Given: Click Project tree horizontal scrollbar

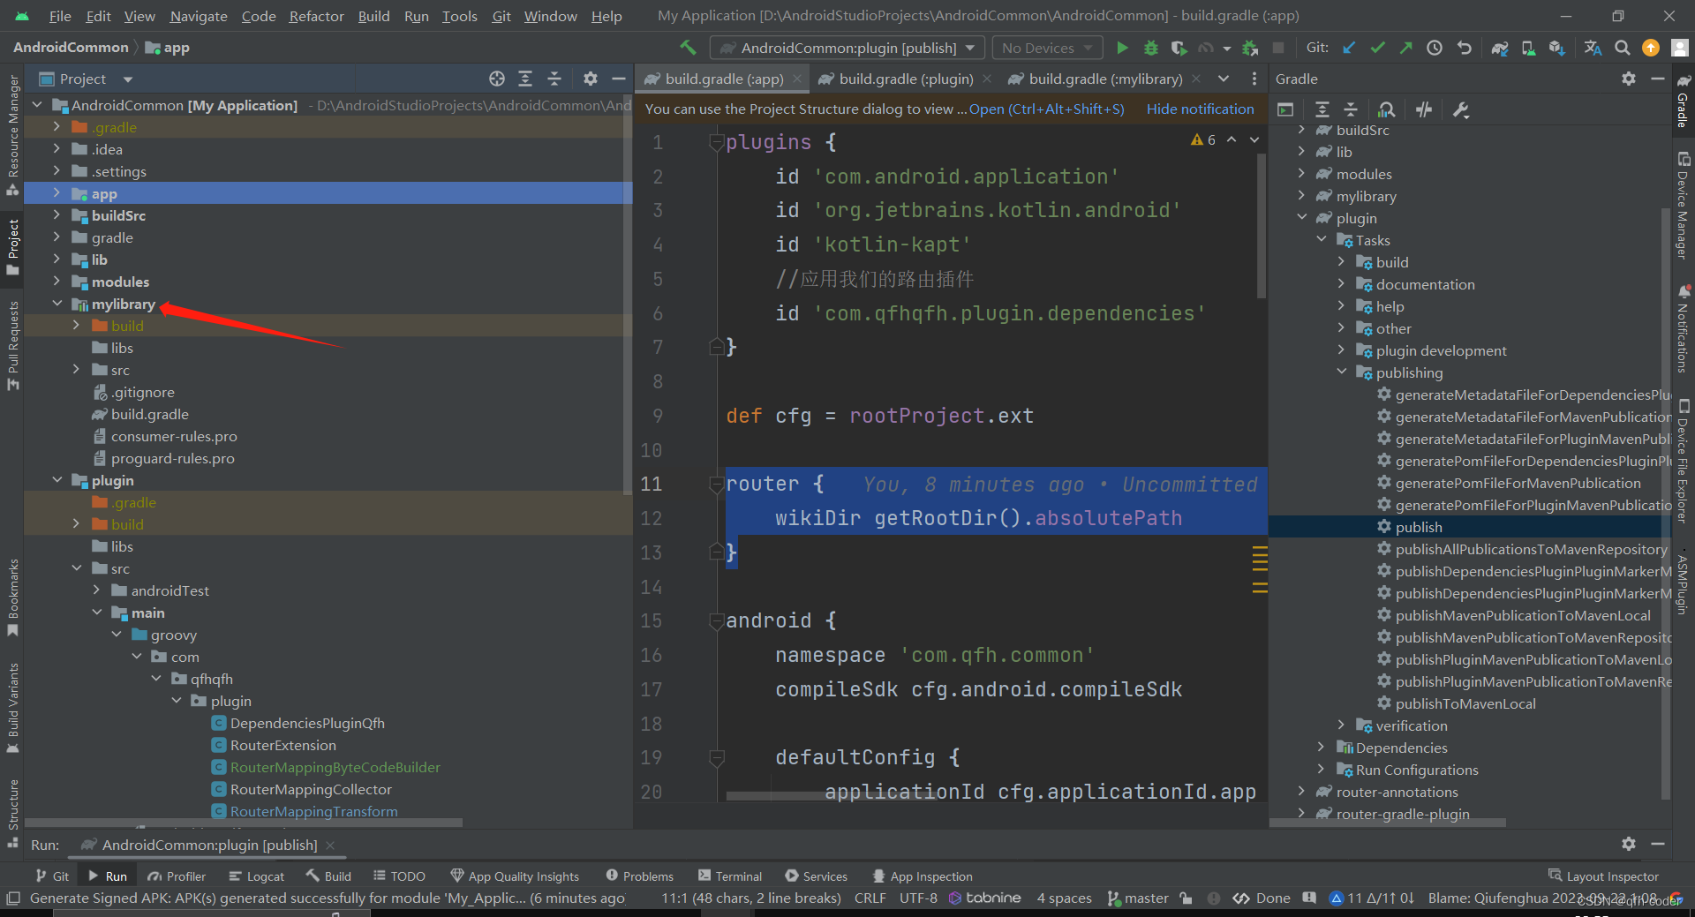Looking at the screenshot, I should tap(244, 823).
